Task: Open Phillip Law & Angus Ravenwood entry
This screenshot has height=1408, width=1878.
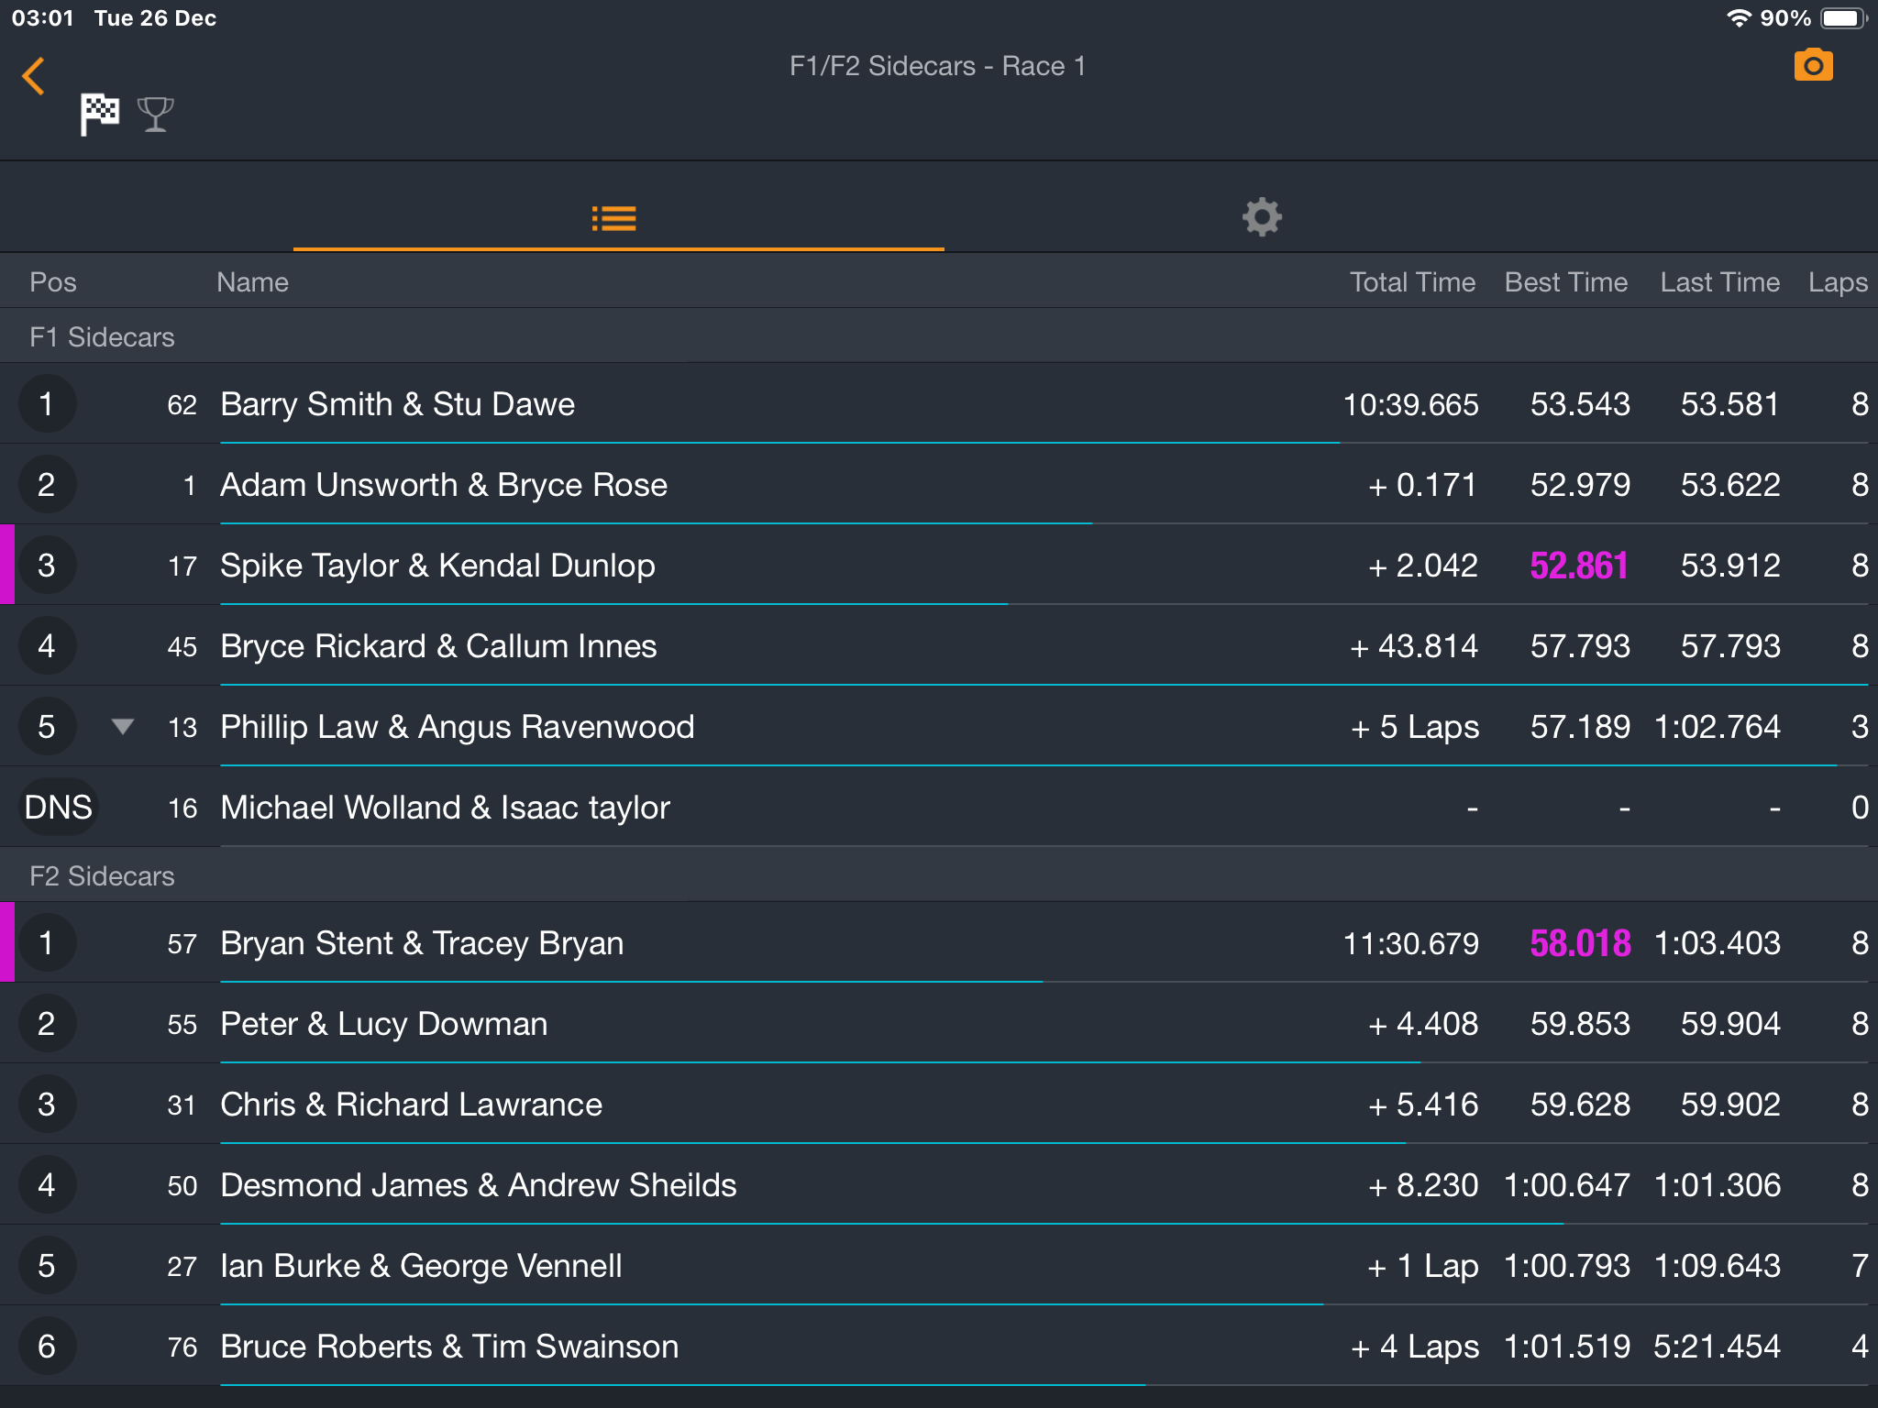Action: point(939,727)
